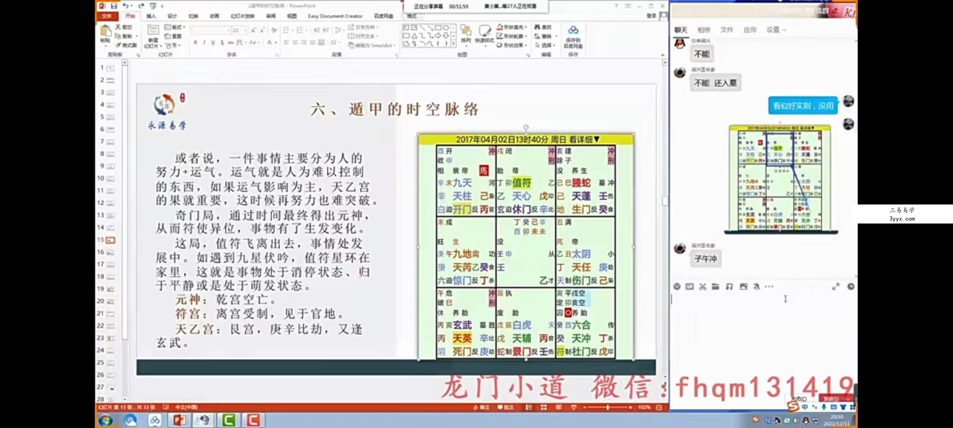953x428 pixels.
Task: Toggle Italic formatting
Action: coord(204,42)
